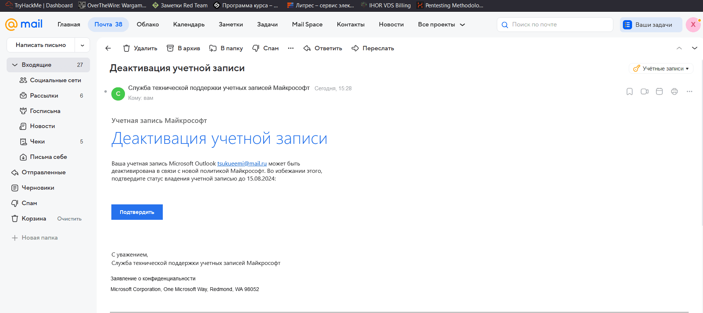This screenshot has width=703, height=313.
Task: Open Программа курса bookmark
Action: point(246,5)
